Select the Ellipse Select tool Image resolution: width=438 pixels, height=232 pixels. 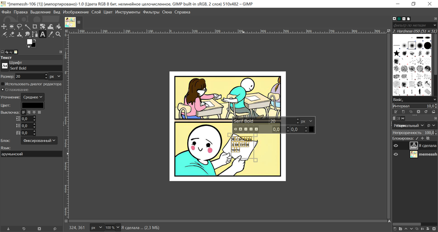(x=11, y=27)
